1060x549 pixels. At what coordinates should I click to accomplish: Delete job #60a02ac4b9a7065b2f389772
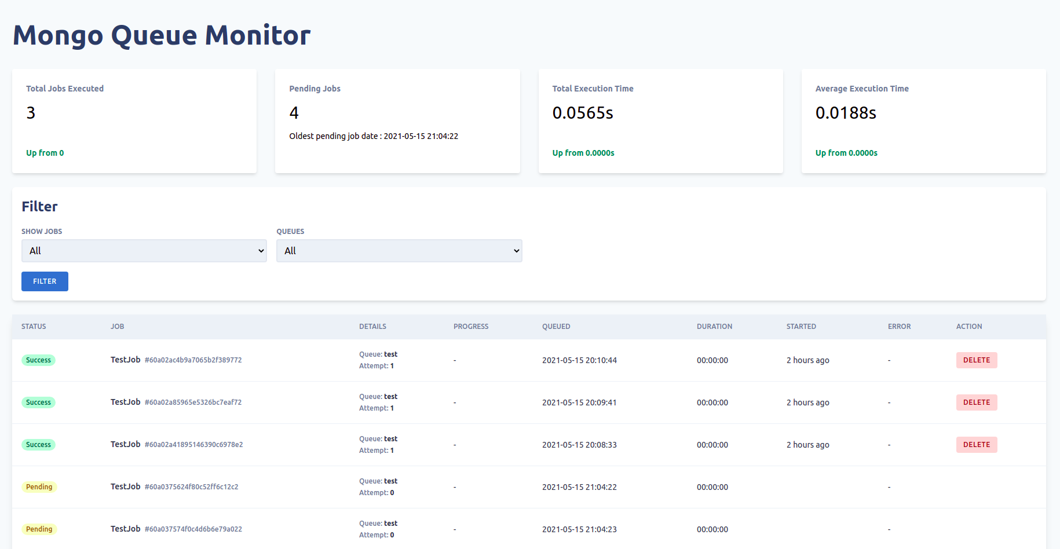click(x=977, y=360)
